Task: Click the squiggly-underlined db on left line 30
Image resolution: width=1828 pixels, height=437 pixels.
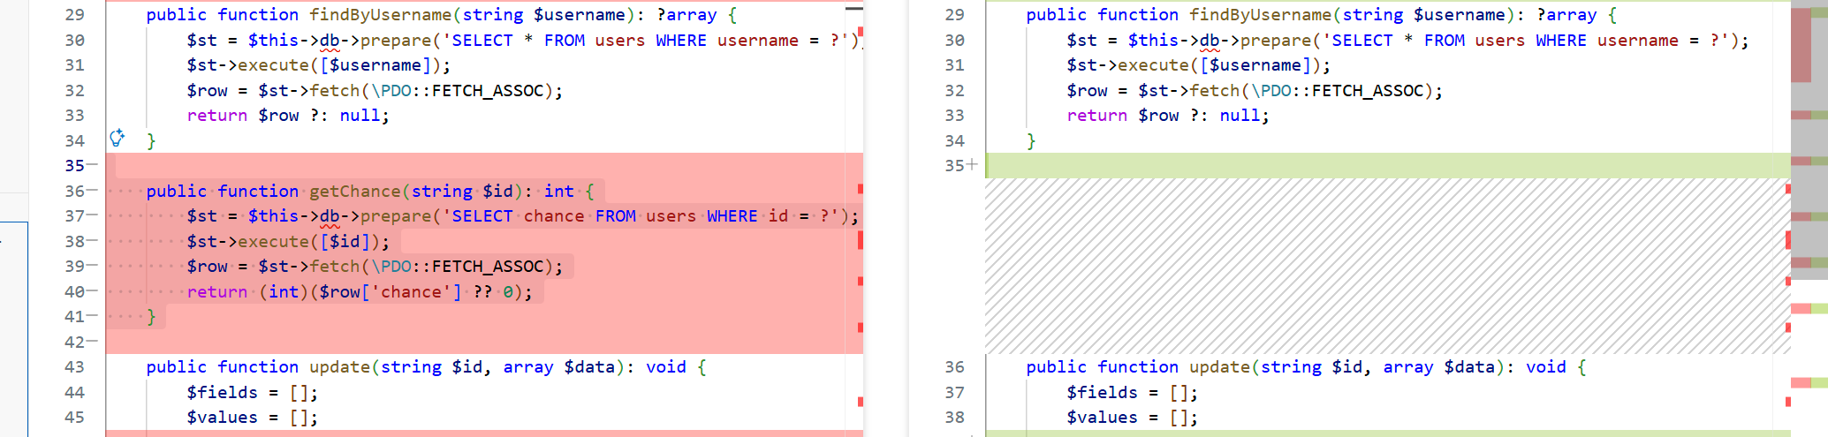Action: [x=330, y=41]
